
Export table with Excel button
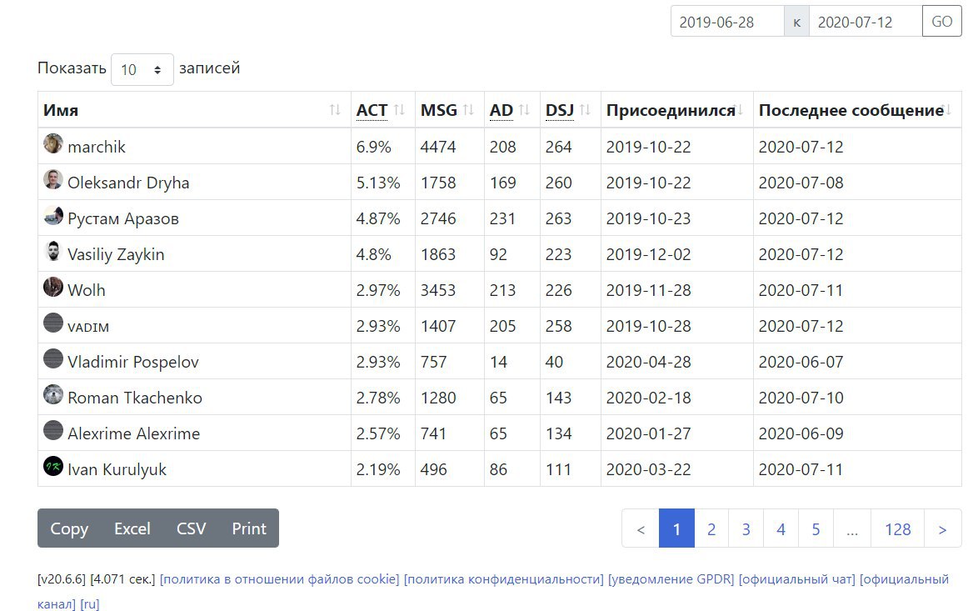(x=132, y=528)
